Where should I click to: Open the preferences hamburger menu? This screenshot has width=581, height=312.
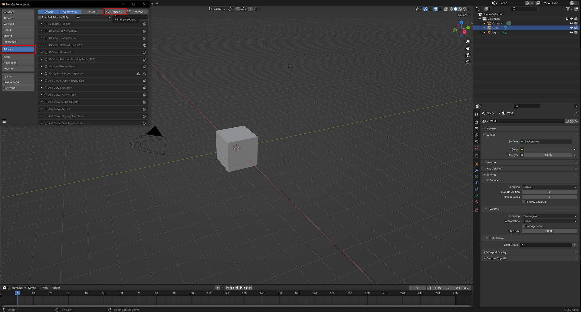click(4, 121)
